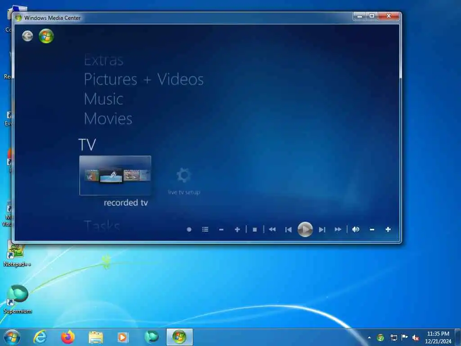Click the green tray icon beside the arrow

coord(380,337)
